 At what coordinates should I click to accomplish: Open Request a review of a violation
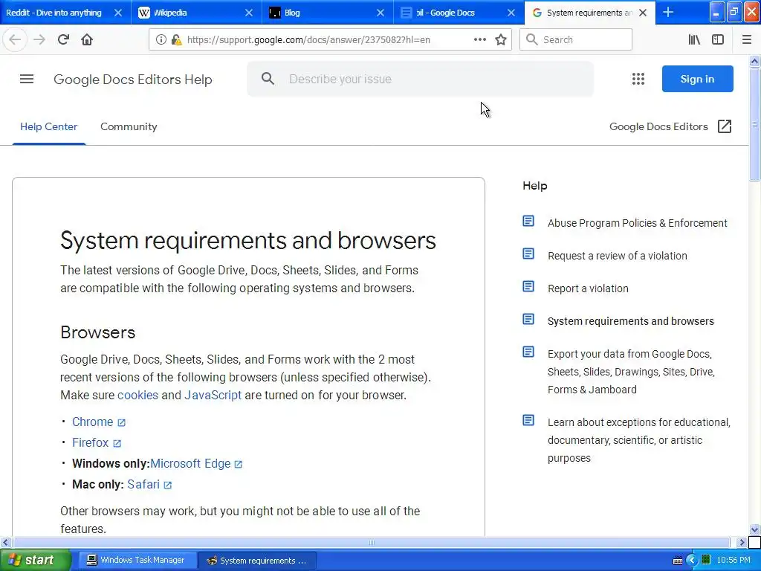(x=618, y=256)
